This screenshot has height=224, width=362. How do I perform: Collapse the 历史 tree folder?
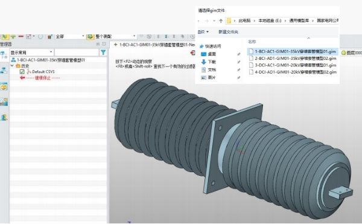[12, 66]
